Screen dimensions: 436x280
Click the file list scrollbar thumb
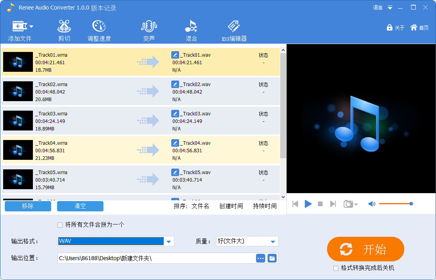coord(283,106)
